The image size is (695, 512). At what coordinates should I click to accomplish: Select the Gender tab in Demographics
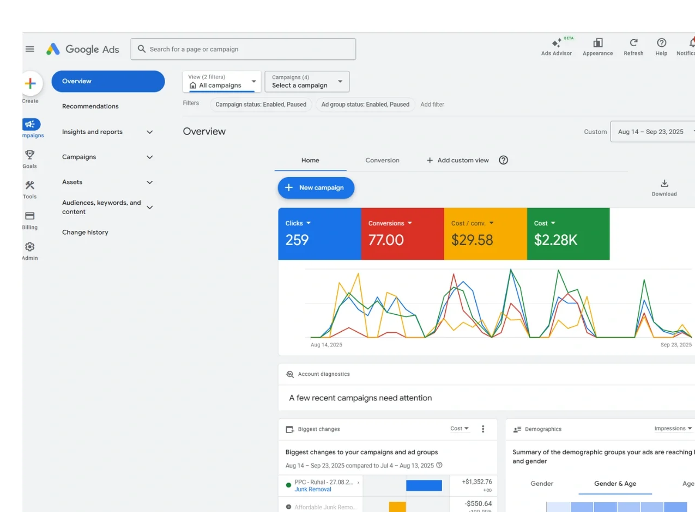pos(541,484)
